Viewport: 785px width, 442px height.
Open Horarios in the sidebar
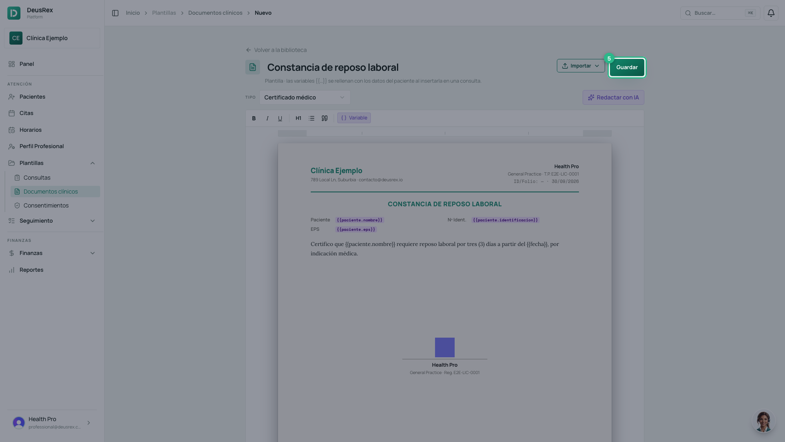coord(52,130)
